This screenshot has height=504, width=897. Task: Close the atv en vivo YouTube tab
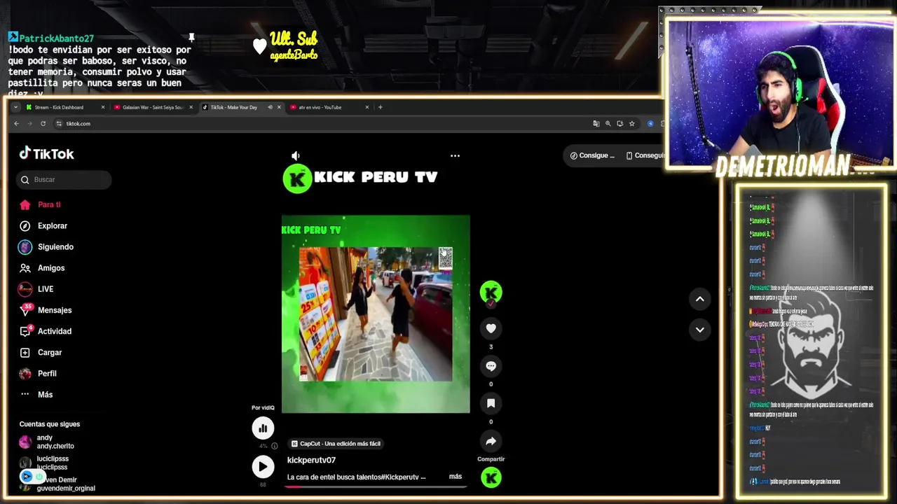(x=367, y=107)
